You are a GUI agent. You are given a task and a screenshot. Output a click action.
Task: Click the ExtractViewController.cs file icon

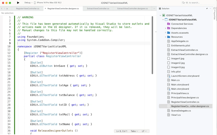(168, 50)
